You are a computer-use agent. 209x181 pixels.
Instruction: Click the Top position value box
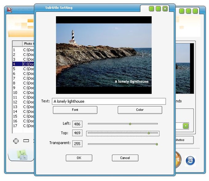[77, 133]
